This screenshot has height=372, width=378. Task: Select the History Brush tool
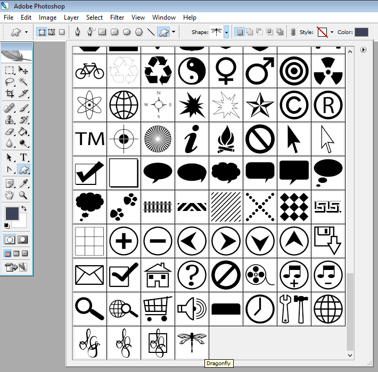click(23, 120)
